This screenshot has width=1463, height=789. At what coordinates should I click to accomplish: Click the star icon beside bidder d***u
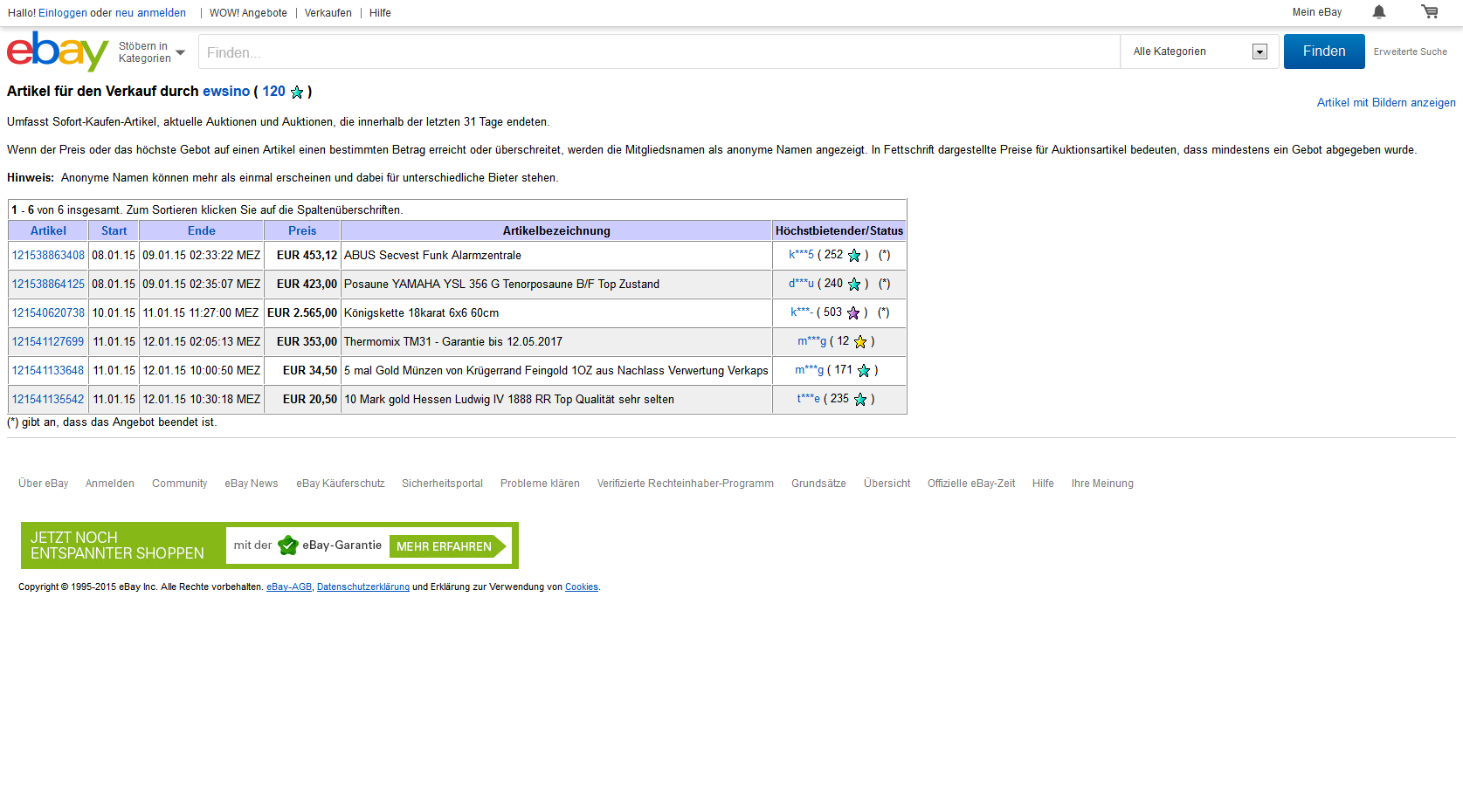click(854, 285)
